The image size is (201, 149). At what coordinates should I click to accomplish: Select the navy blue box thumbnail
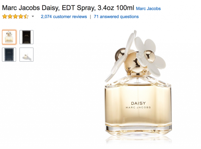point(9,55)
